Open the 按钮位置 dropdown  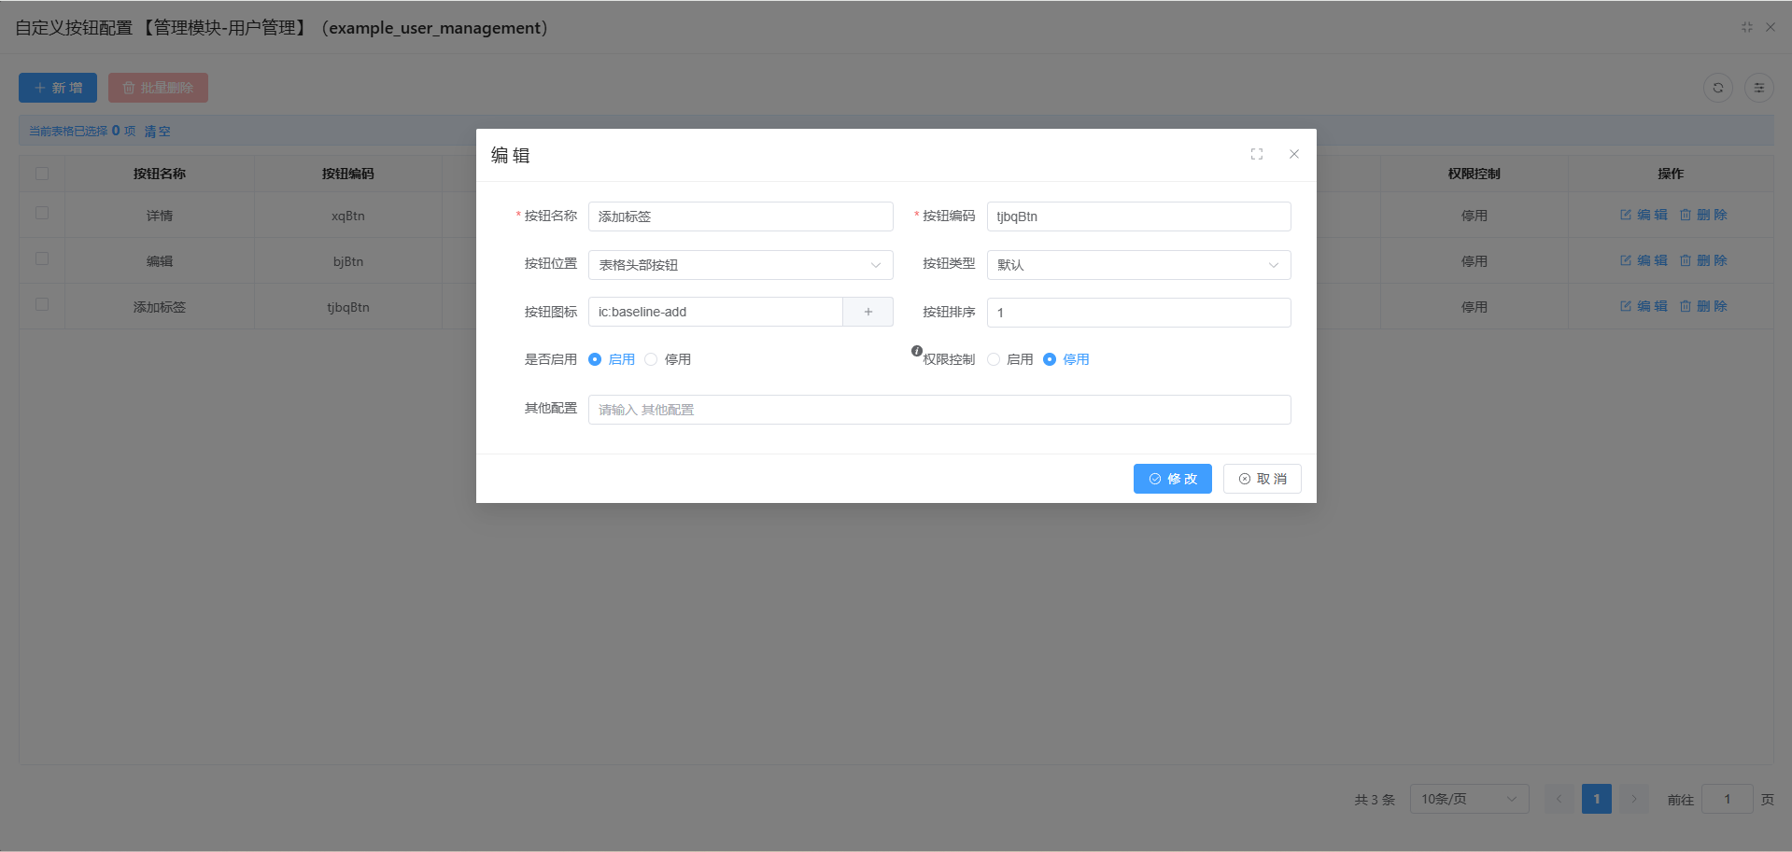click(x=740, y=264)
